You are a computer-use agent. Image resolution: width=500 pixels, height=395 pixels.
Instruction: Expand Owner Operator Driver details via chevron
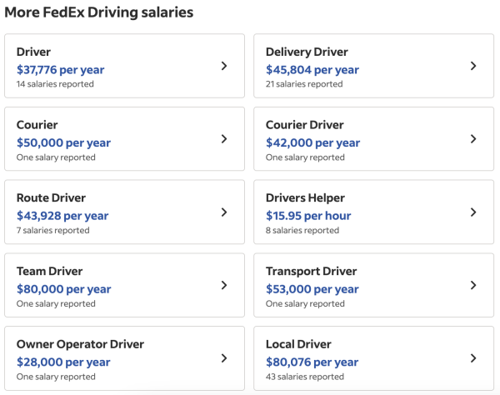(224, 358)
